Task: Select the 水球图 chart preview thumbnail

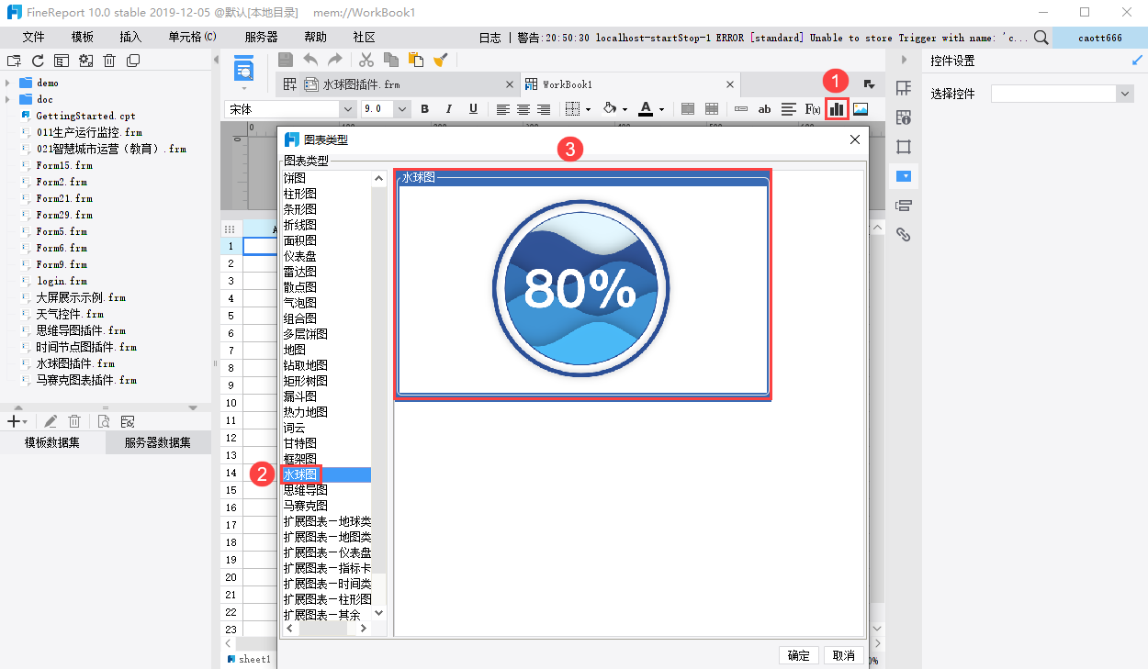Action: coord(583,284)
